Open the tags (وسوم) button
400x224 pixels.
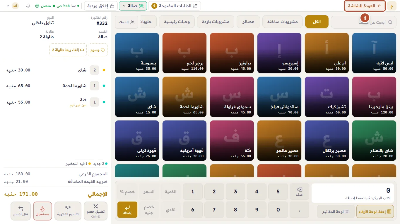pos(98,50)
